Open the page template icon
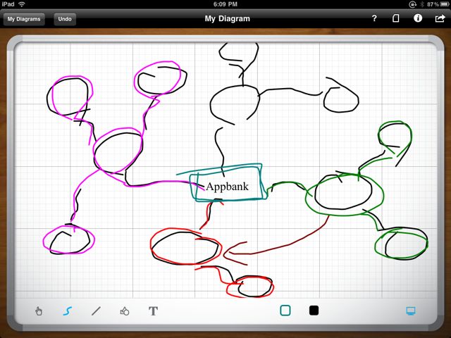 click(x=396, y=18)
